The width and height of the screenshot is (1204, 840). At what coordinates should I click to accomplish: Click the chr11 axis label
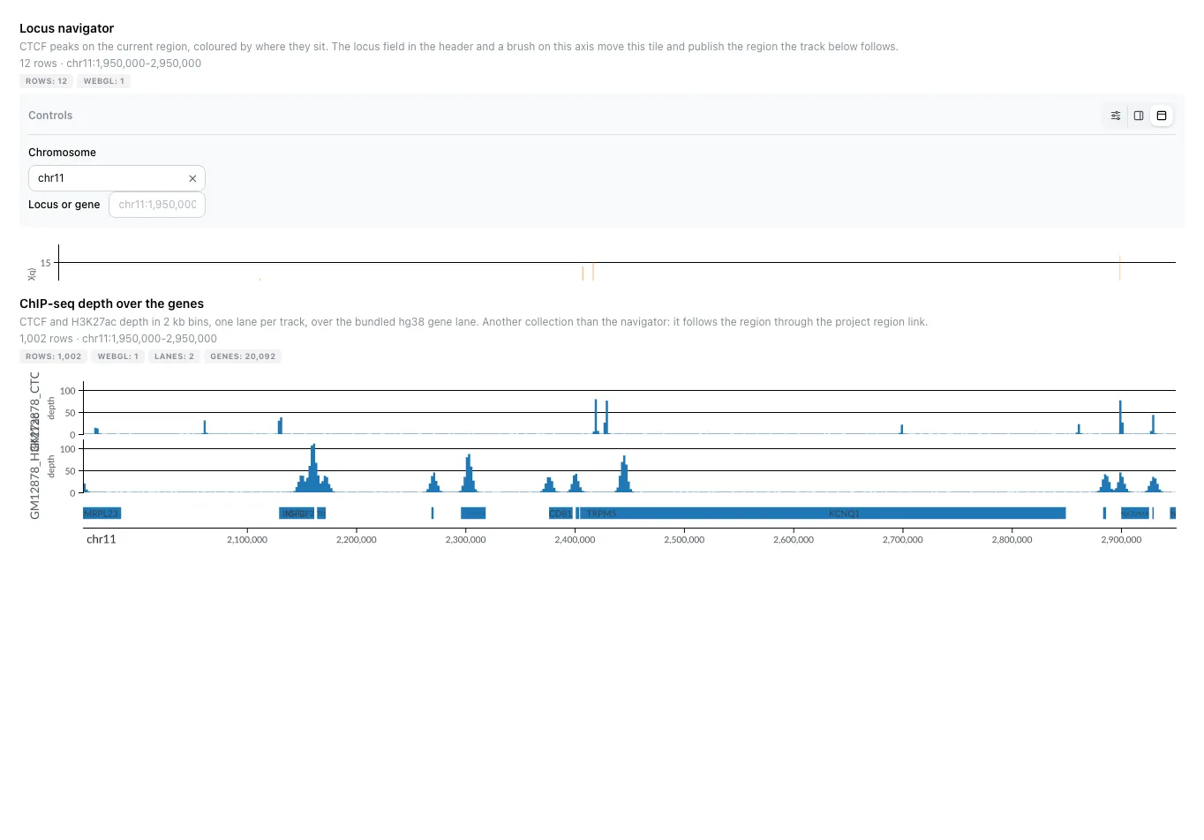point(102,539)
